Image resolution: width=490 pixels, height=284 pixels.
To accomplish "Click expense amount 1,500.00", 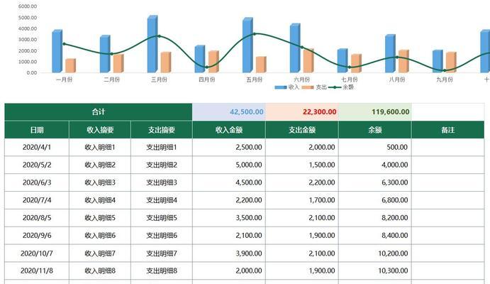I will [x=302, y=165].
